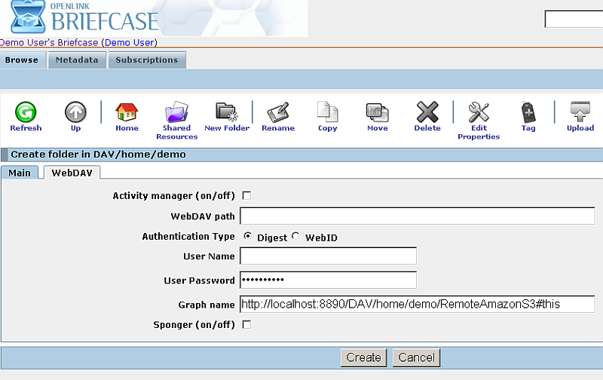The height and width of the screenshot is (380, 603).
Task: Switch to the Metadata tab
Action: coord(76,60)
